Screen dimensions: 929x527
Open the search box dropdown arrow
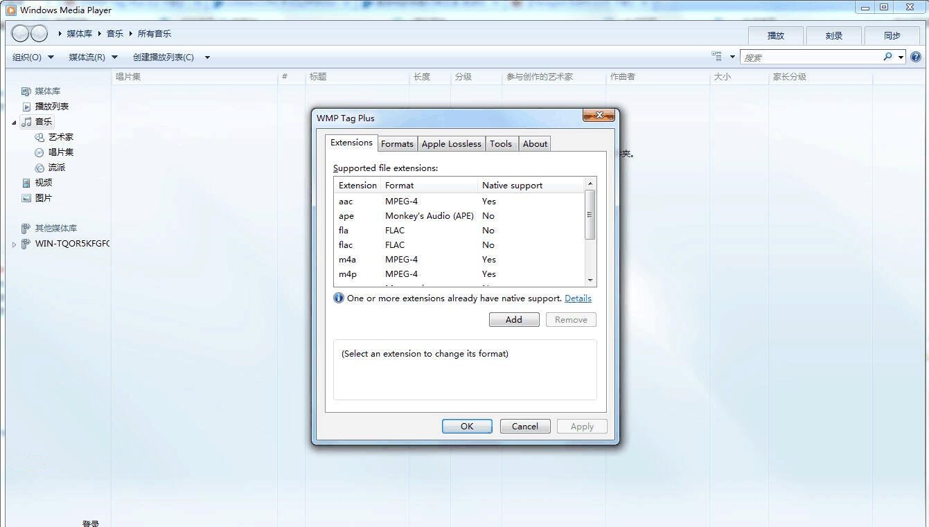[901, 57]
